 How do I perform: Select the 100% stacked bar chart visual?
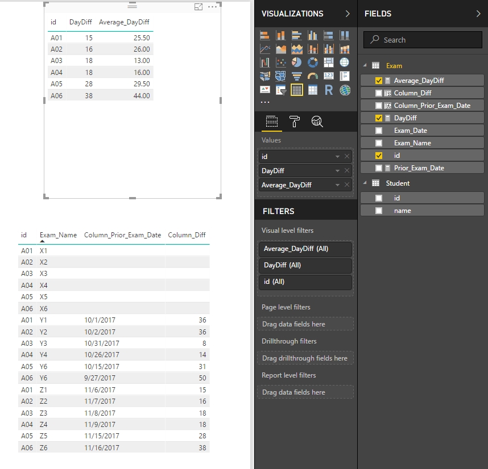click(x=328, y=36)
